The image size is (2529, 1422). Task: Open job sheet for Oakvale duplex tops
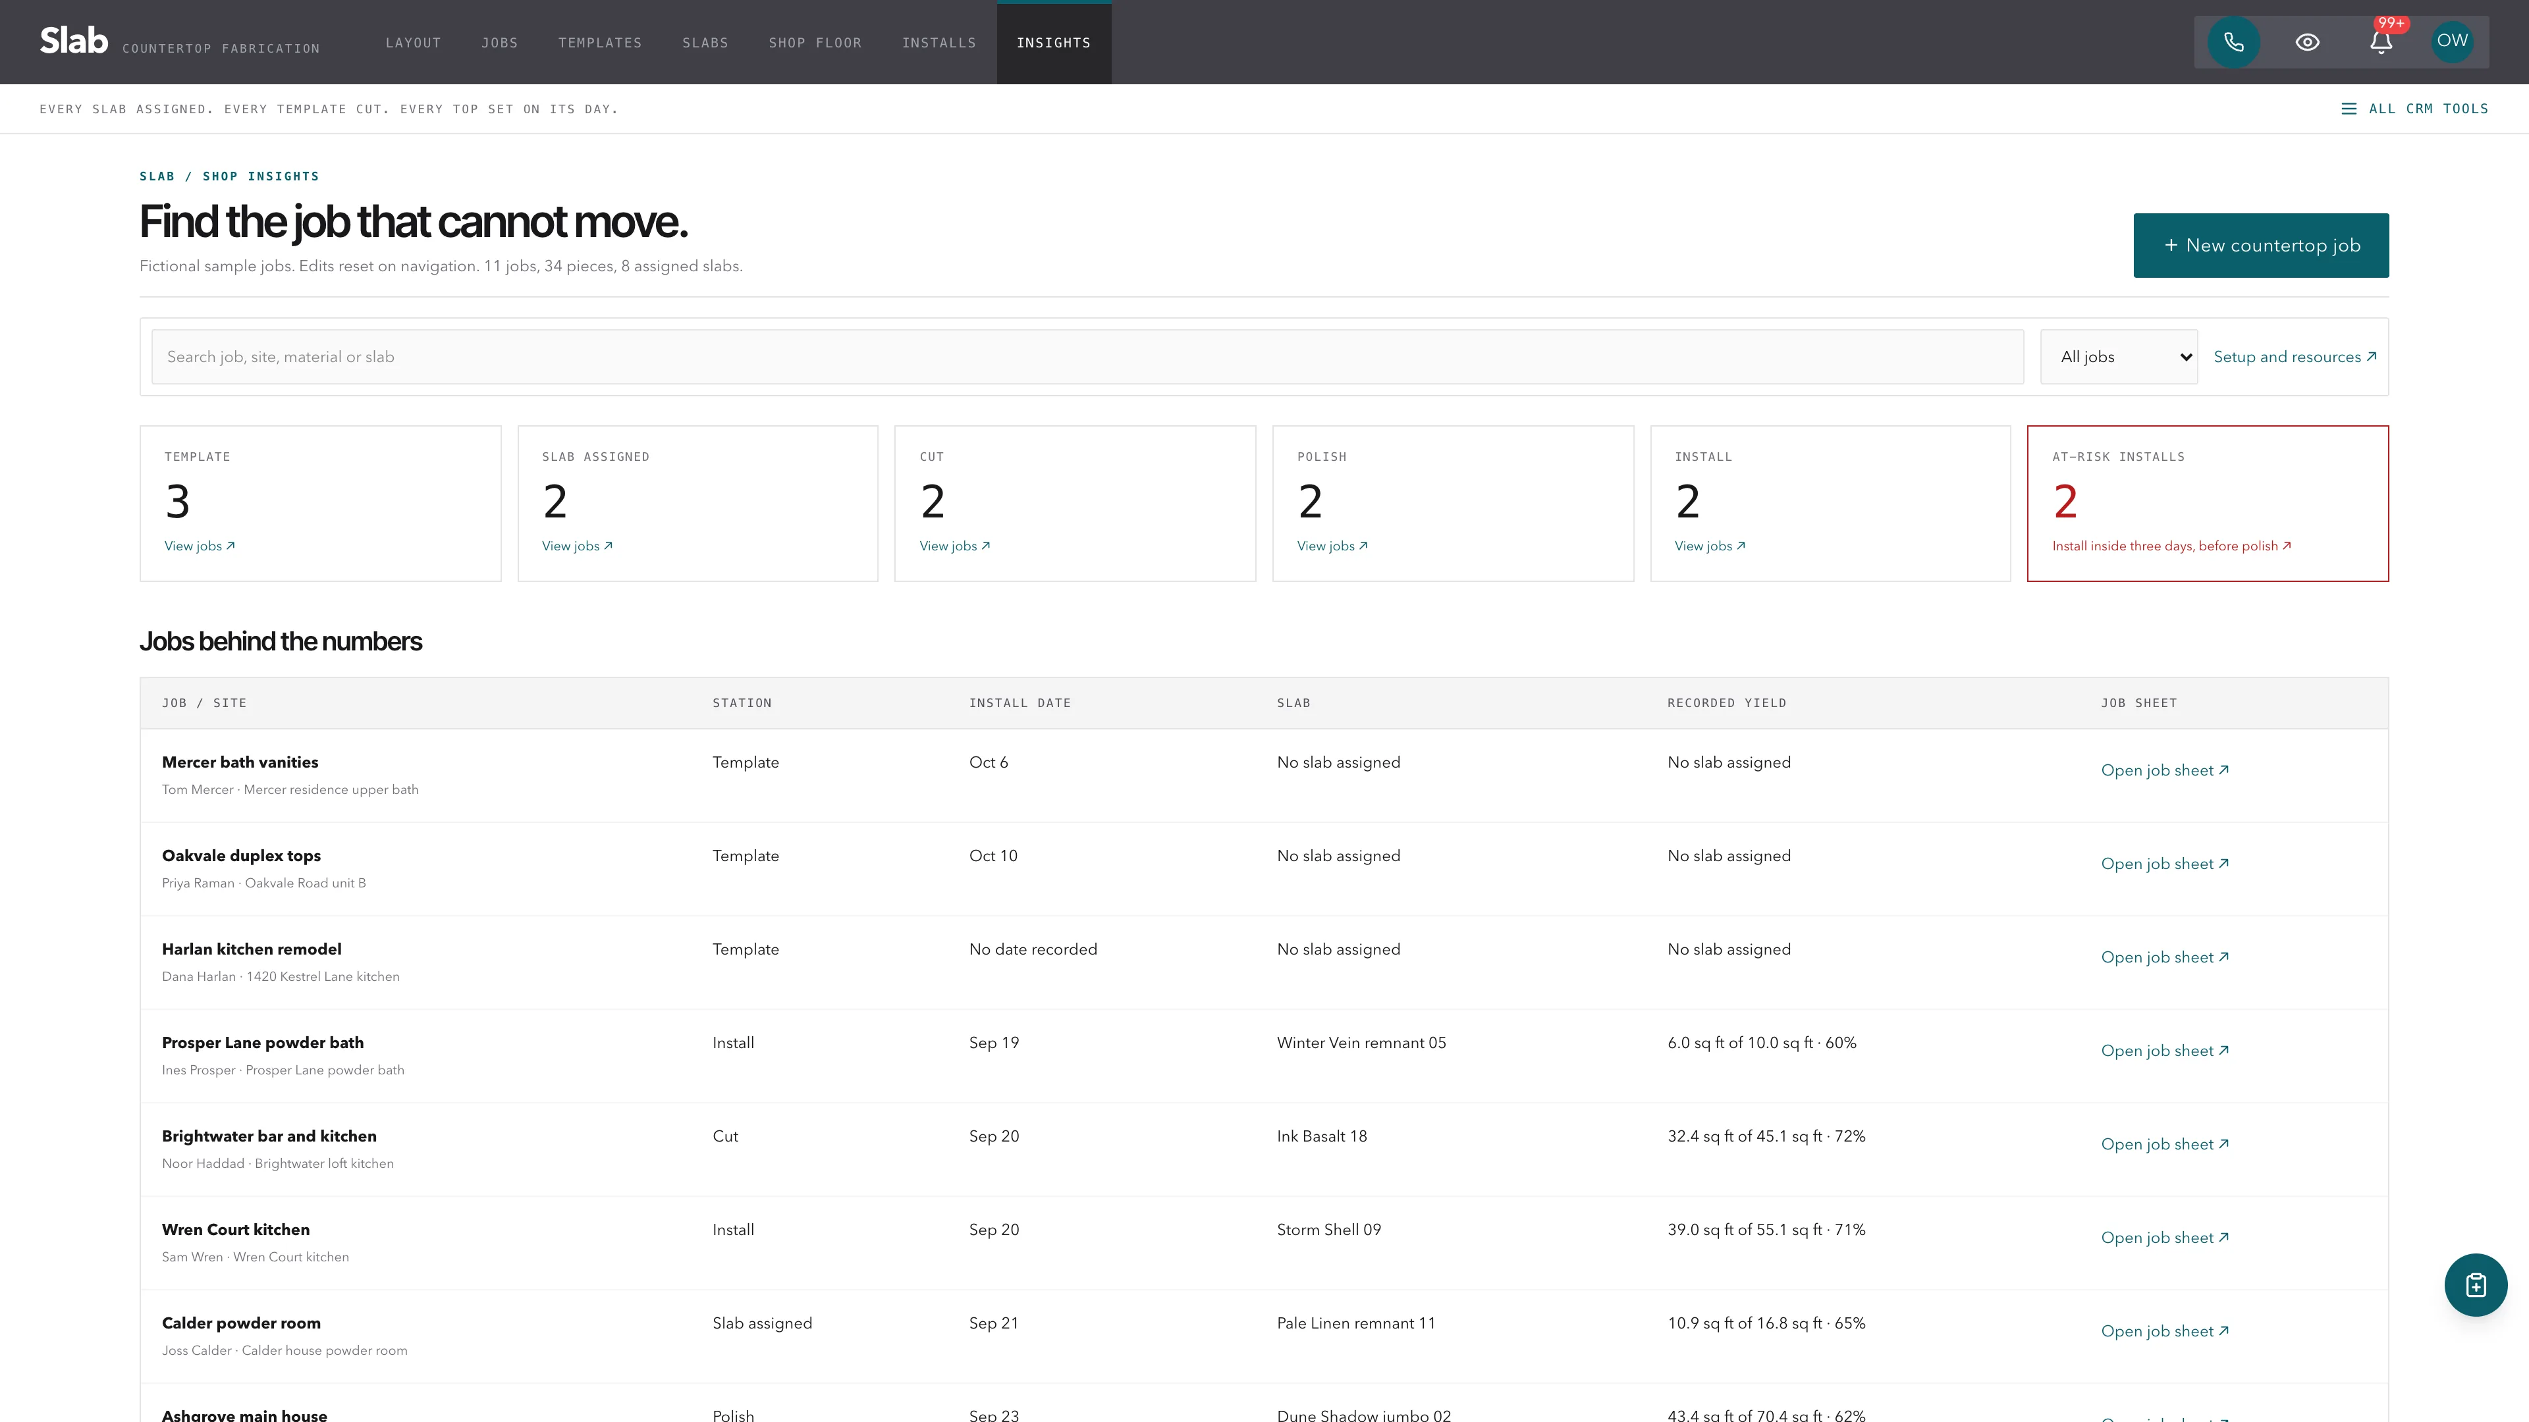tap(2165, 864)
